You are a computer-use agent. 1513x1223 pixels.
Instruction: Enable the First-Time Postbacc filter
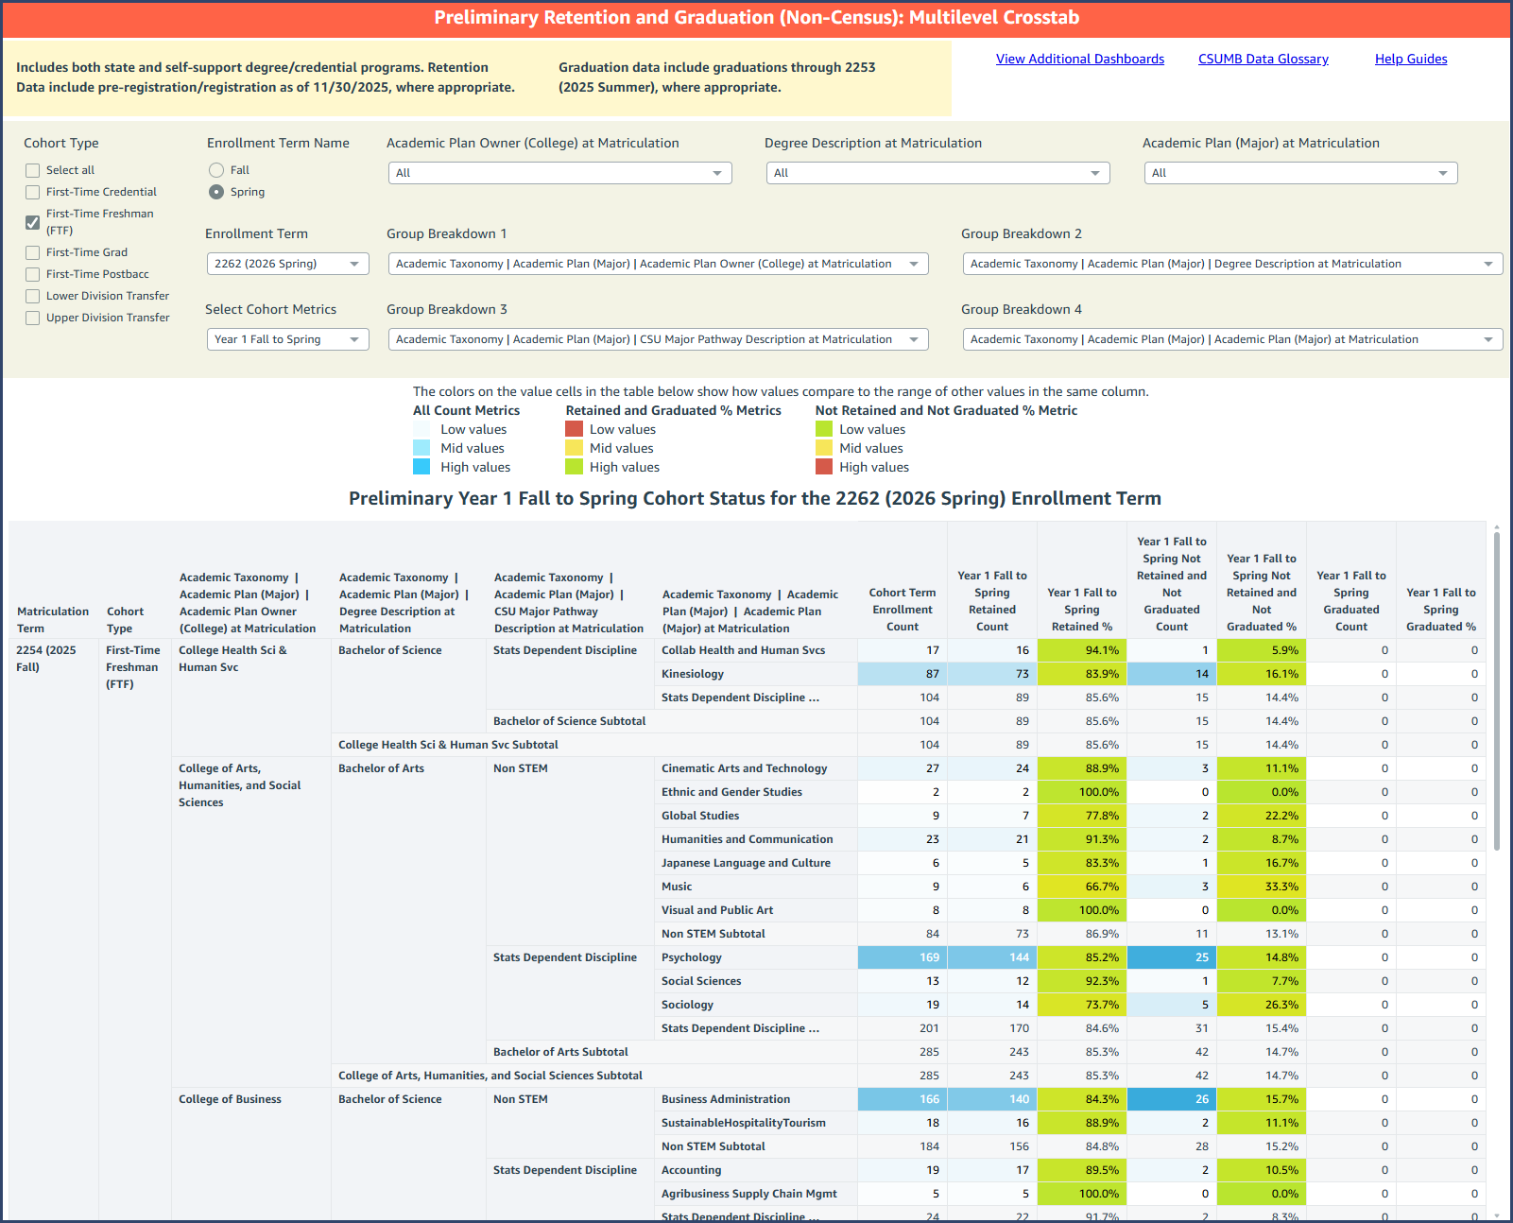click(x=32, y=273)
